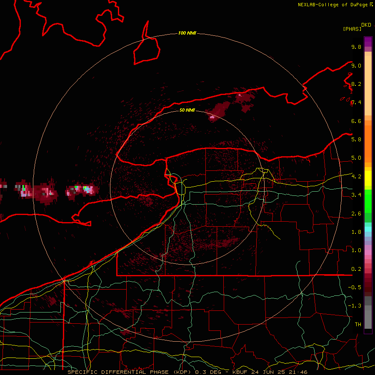Screen dimensions: 375x375
Task: Click the 0.2 legend value
Action: 356,269
